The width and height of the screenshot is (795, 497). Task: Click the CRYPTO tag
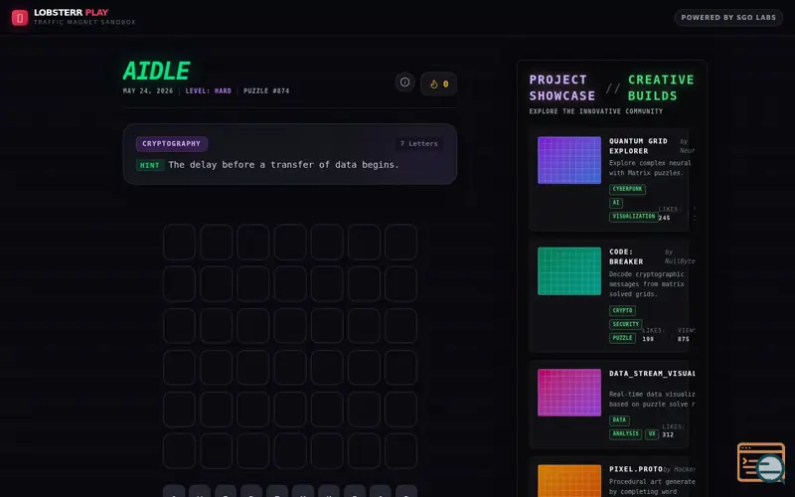[x=622, y=310]
